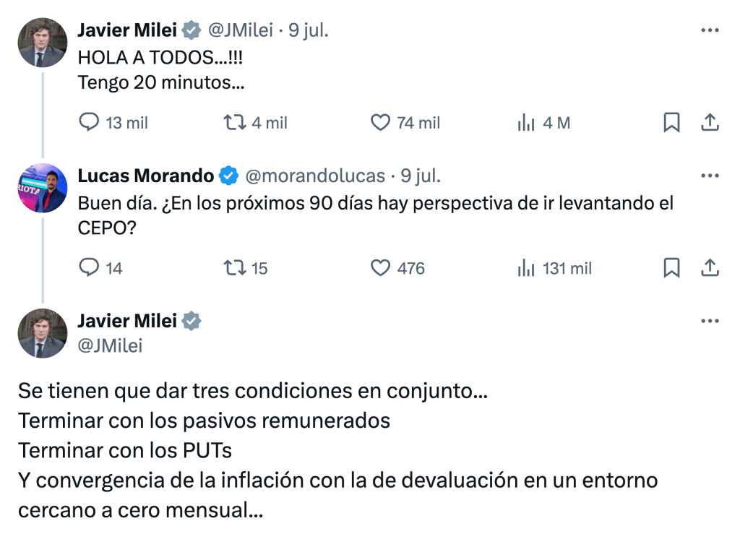Open the 9 jul. timestamp of Morando's tweet

pos(421,176)
